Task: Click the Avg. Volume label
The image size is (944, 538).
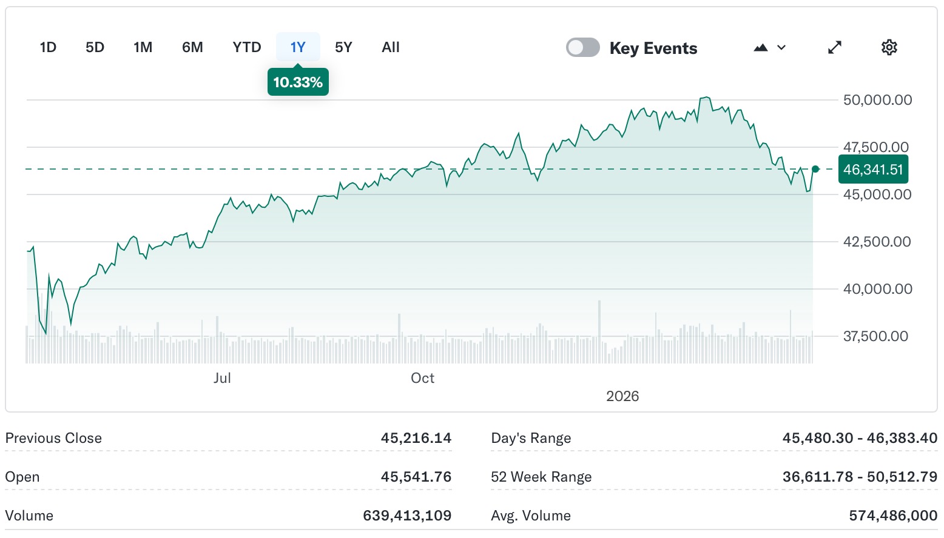Action: click(x=530, y=516)
